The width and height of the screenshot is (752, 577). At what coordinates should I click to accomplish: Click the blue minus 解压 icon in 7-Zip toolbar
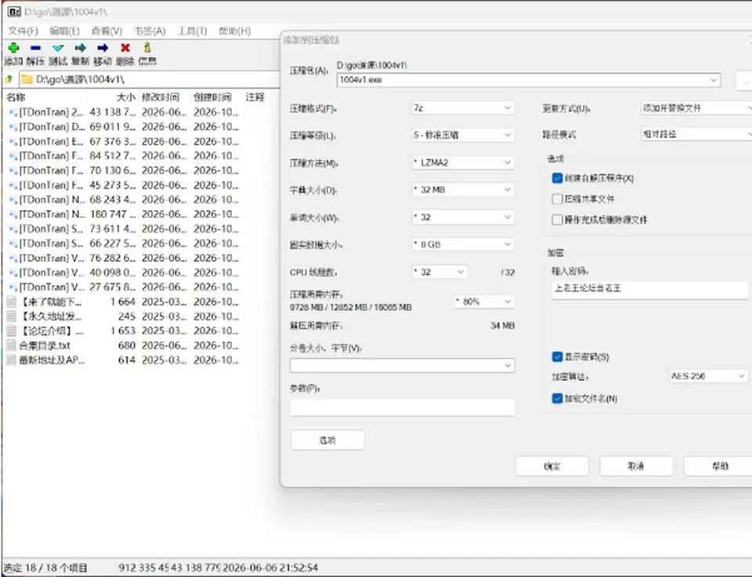[35, 48]
